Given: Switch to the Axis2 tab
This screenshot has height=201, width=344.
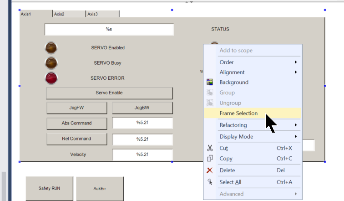Looking at the screenshot, I should click(69, 14).
